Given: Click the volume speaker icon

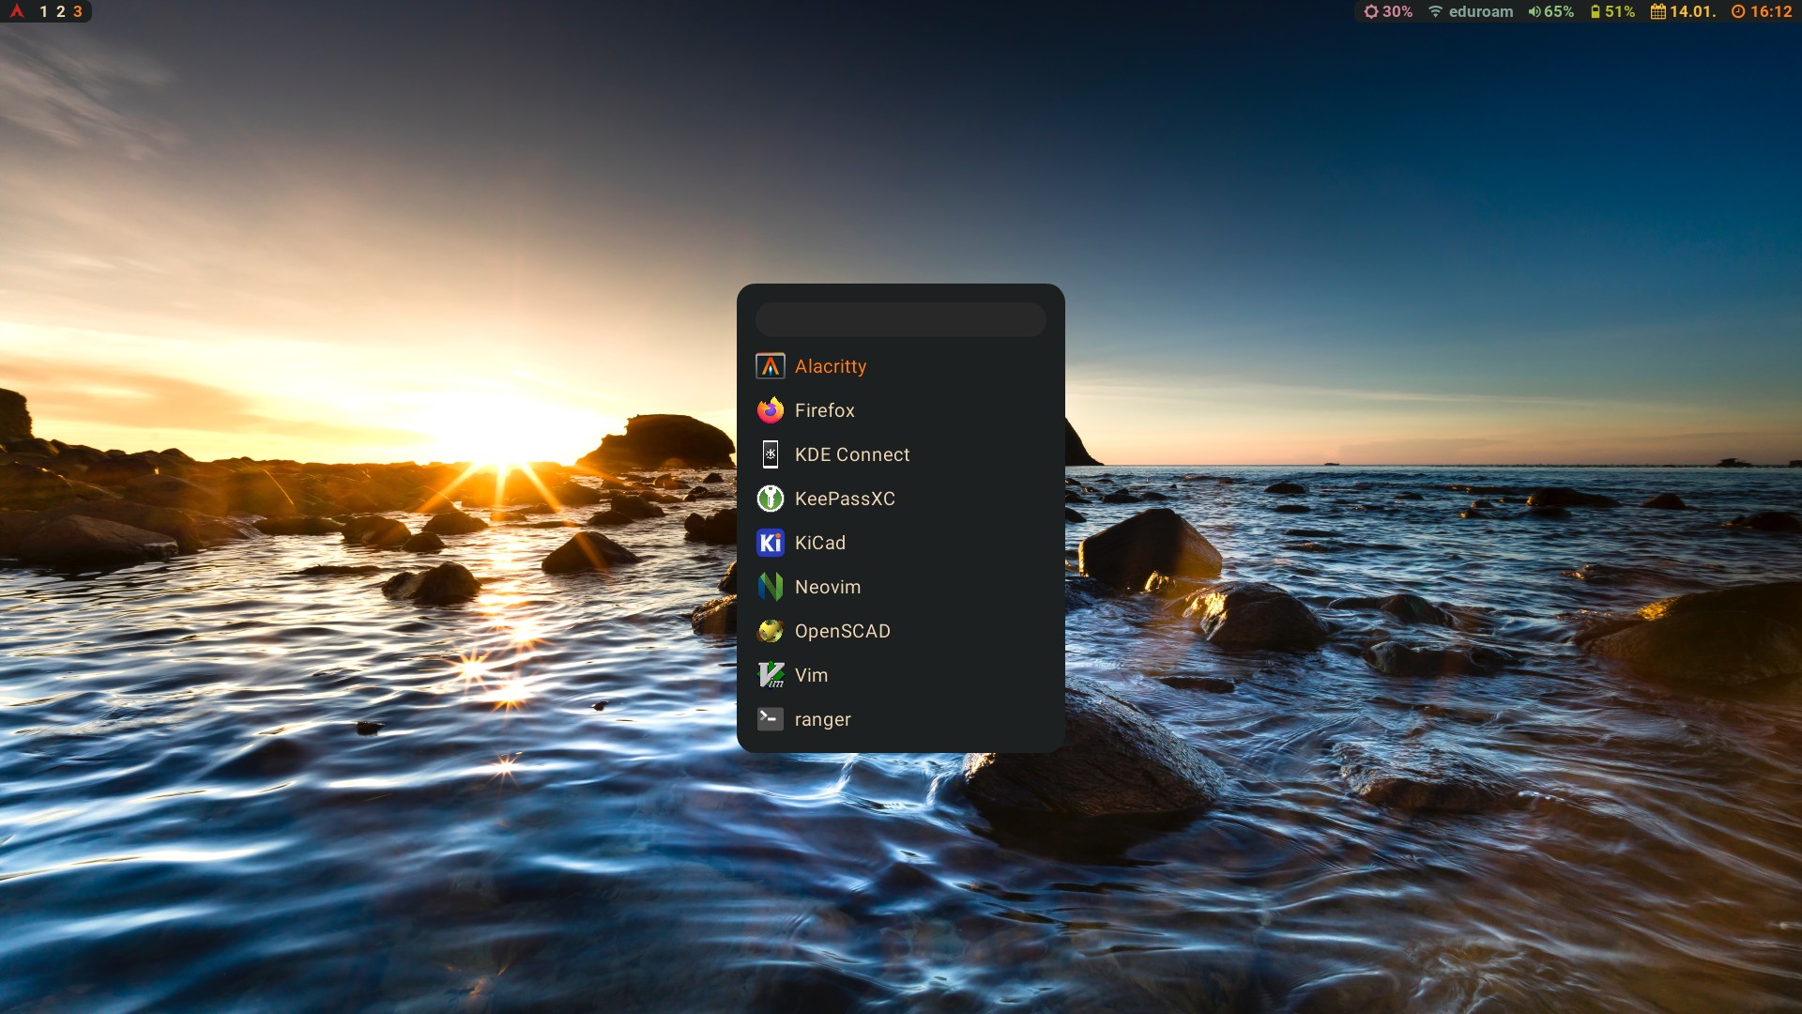Looking at the screenshot, I should (x=1535, y=11).
